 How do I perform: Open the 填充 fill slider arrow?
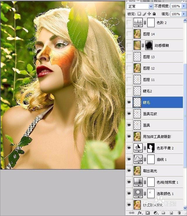[x=183, y=14]
